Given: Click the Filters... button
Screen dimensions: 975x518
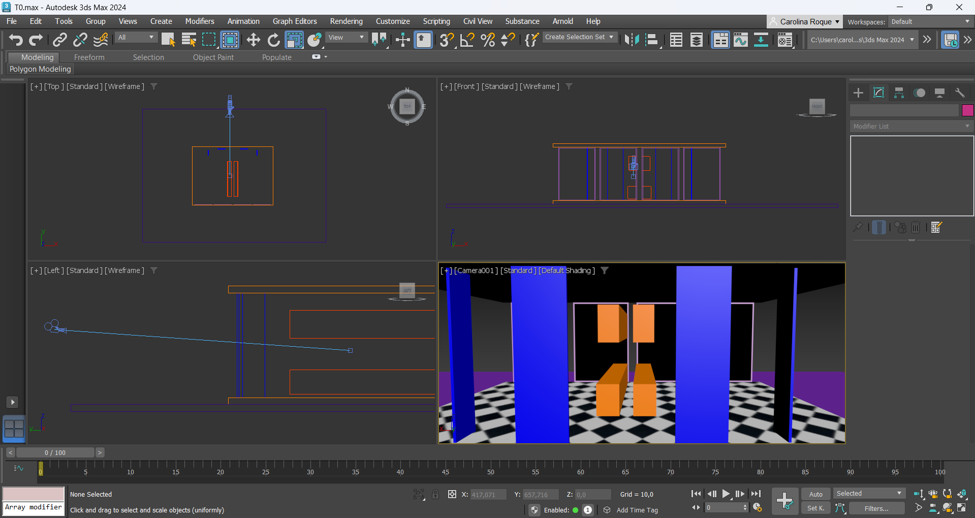Looking at the screenshot, I should pos(876,508).
